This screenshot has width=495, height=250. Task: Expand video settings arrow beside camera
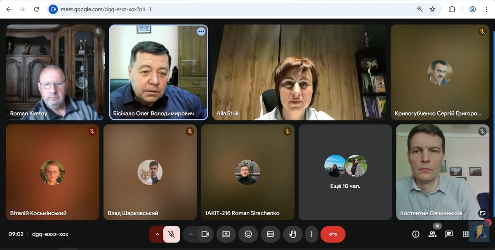click(x=191, y=234)
